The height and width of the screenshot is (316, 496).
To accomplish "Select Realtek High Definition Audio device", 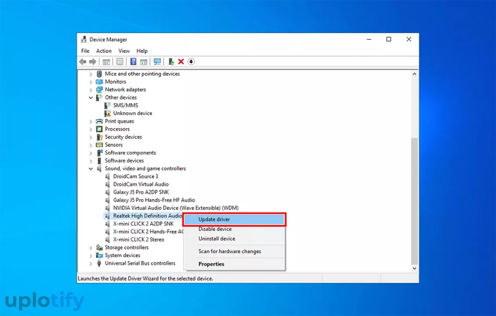I will (148, 216).
